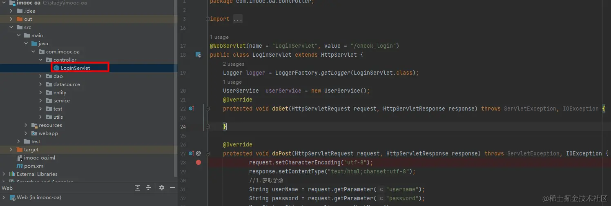Select the main folder label

point(37,35)
